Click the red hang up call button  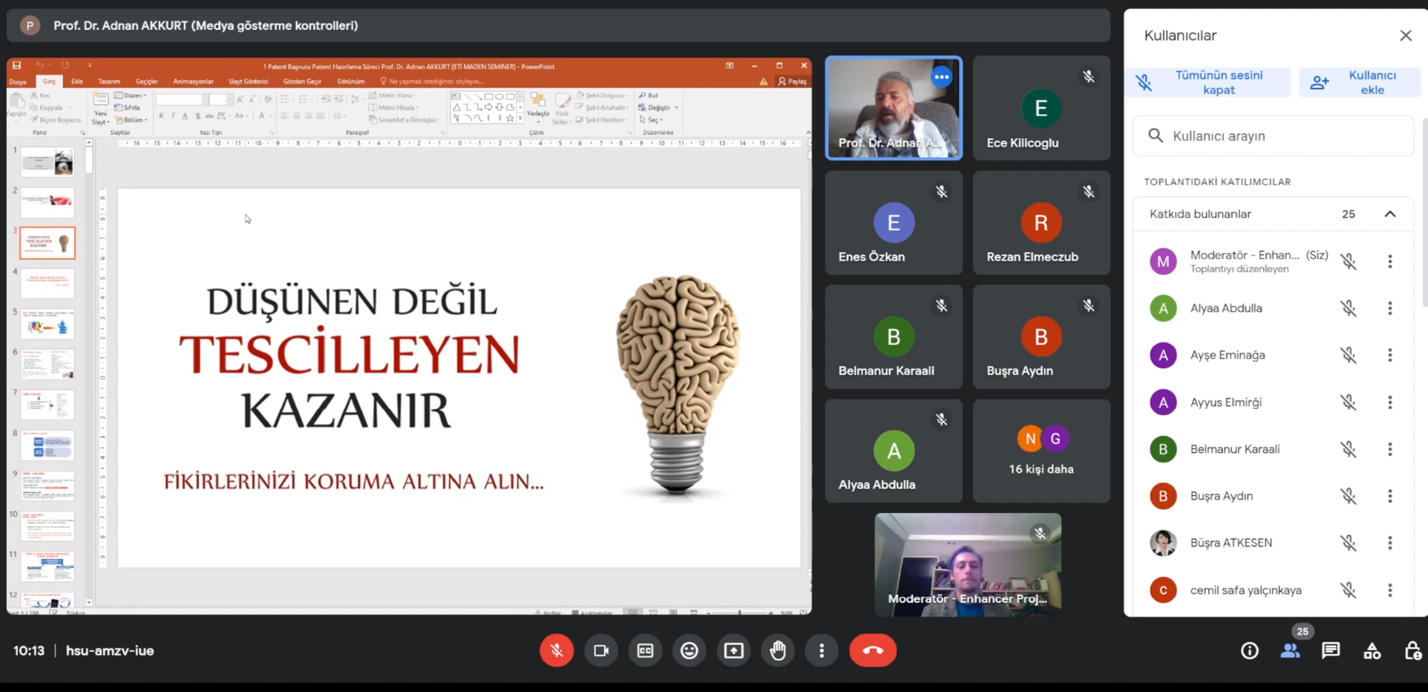click(872, 650)
